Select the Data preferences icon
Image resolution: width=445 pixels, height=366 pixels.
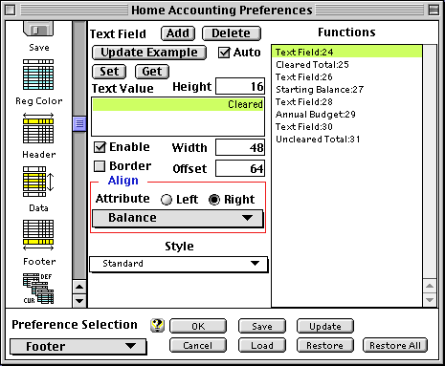[x=38, y=182]
